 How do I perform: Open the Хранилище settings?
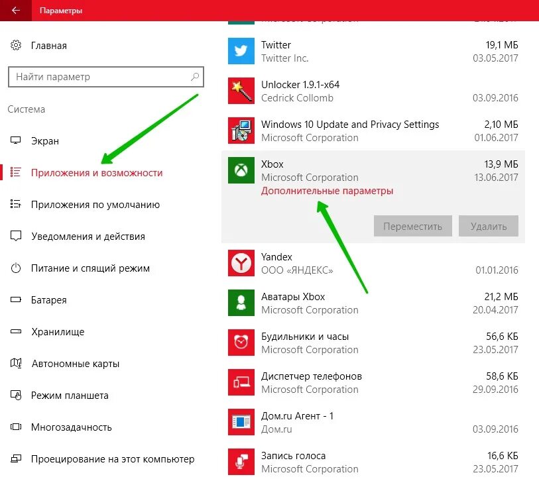tap(58, 332)
